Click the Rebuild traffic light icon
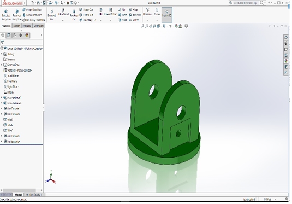292x204 pixels. tap(68, 3)
